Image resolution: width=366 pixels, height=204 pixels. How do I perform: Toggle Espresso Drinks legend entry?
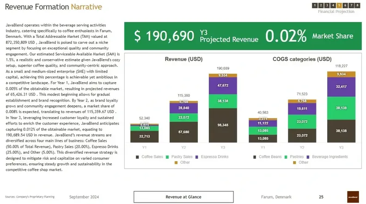point(212,156)
